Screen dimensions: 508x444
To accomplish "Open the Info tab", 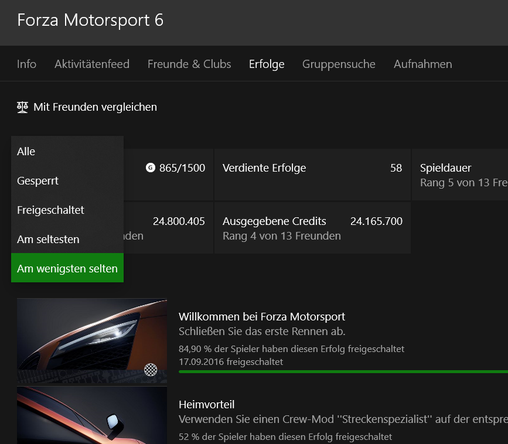I will tap(26, 64).
